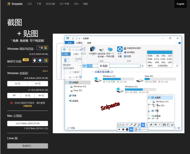Open the 主页 navigation item

pos(29,4)
